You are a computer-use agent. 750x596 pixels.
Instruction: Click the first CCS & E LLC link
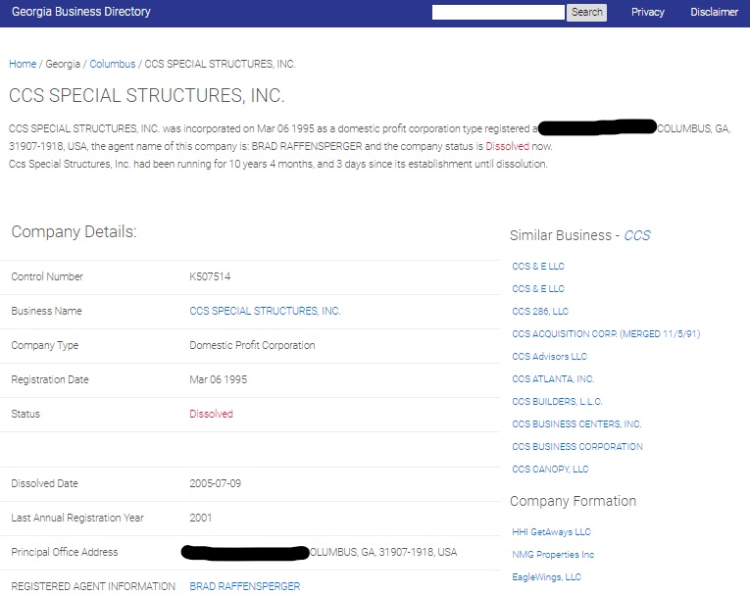(537, 266)
